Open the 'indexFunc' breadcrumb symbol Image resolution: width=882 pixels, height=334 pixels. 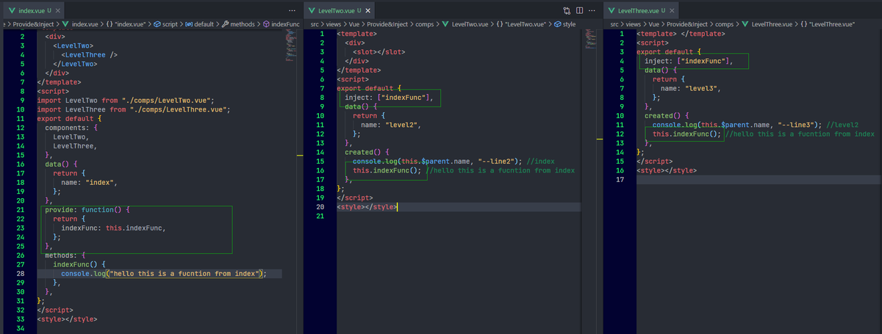point(282,24)
